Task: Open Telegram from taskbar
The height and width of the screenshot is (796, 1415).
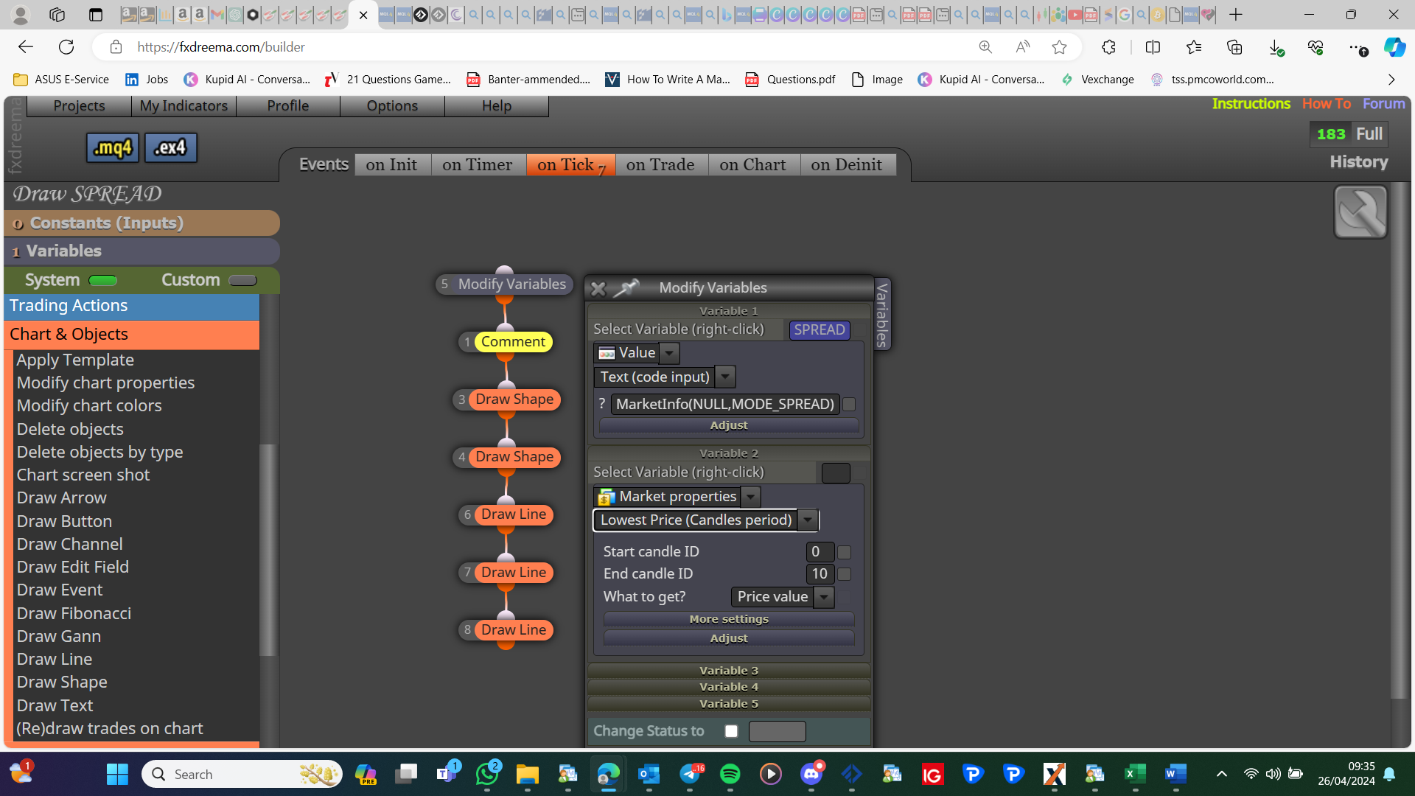Action: tap(690, 774)
